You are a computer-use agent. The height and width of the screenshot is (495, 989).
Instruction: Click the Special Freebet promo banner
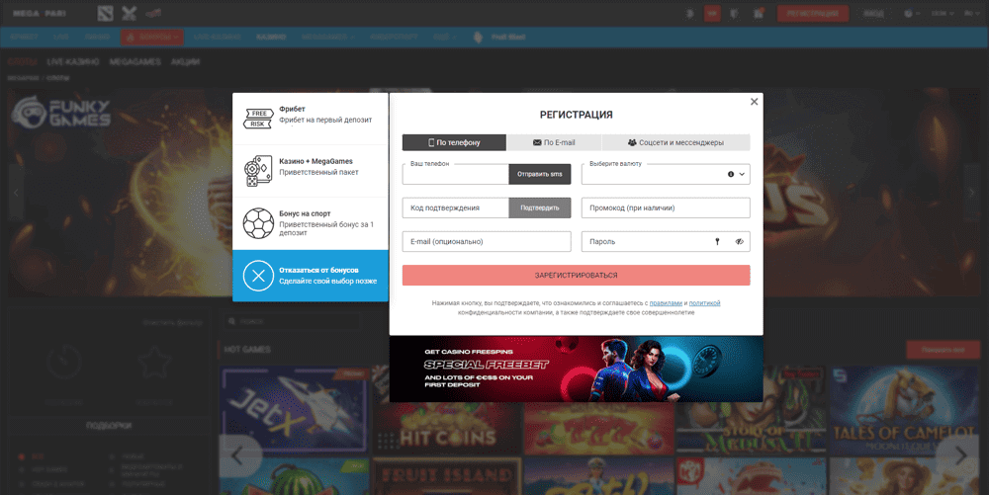(576, 370)
